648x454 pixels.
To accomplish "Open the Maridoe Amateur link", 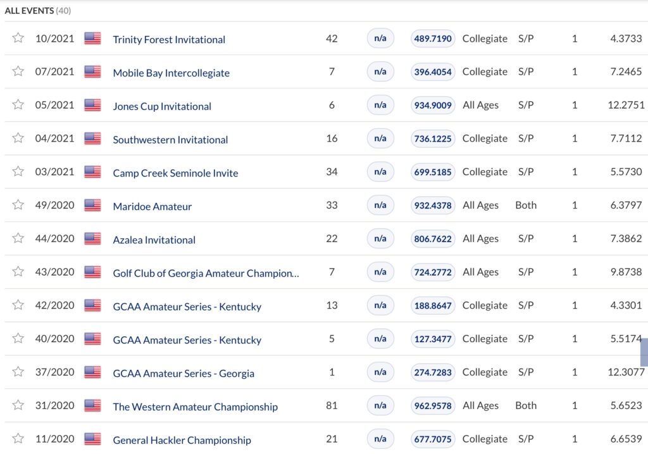I will pyautogui.click(x=152, y=206).
